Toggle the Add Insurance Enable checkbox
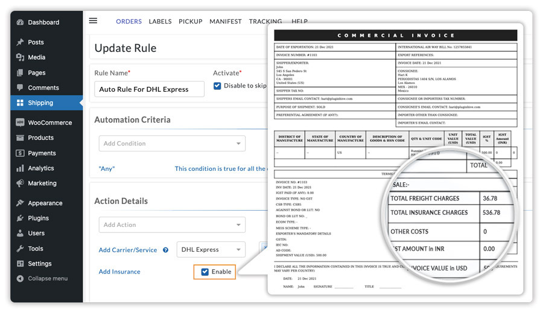Screen dimensions: 543x312 (x=205, y=272)
